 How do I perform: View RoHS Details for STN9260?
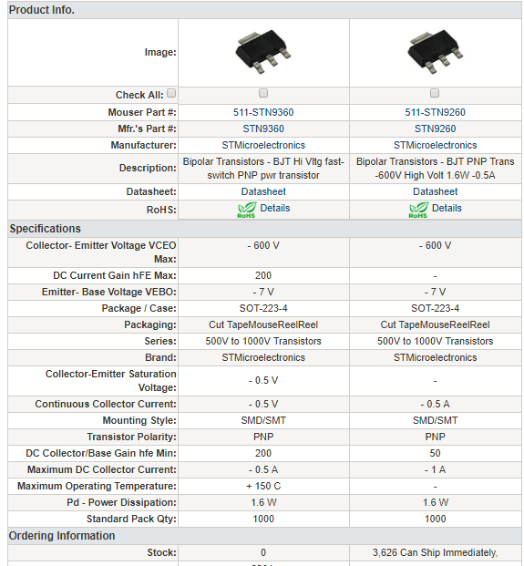coord(447,208)
